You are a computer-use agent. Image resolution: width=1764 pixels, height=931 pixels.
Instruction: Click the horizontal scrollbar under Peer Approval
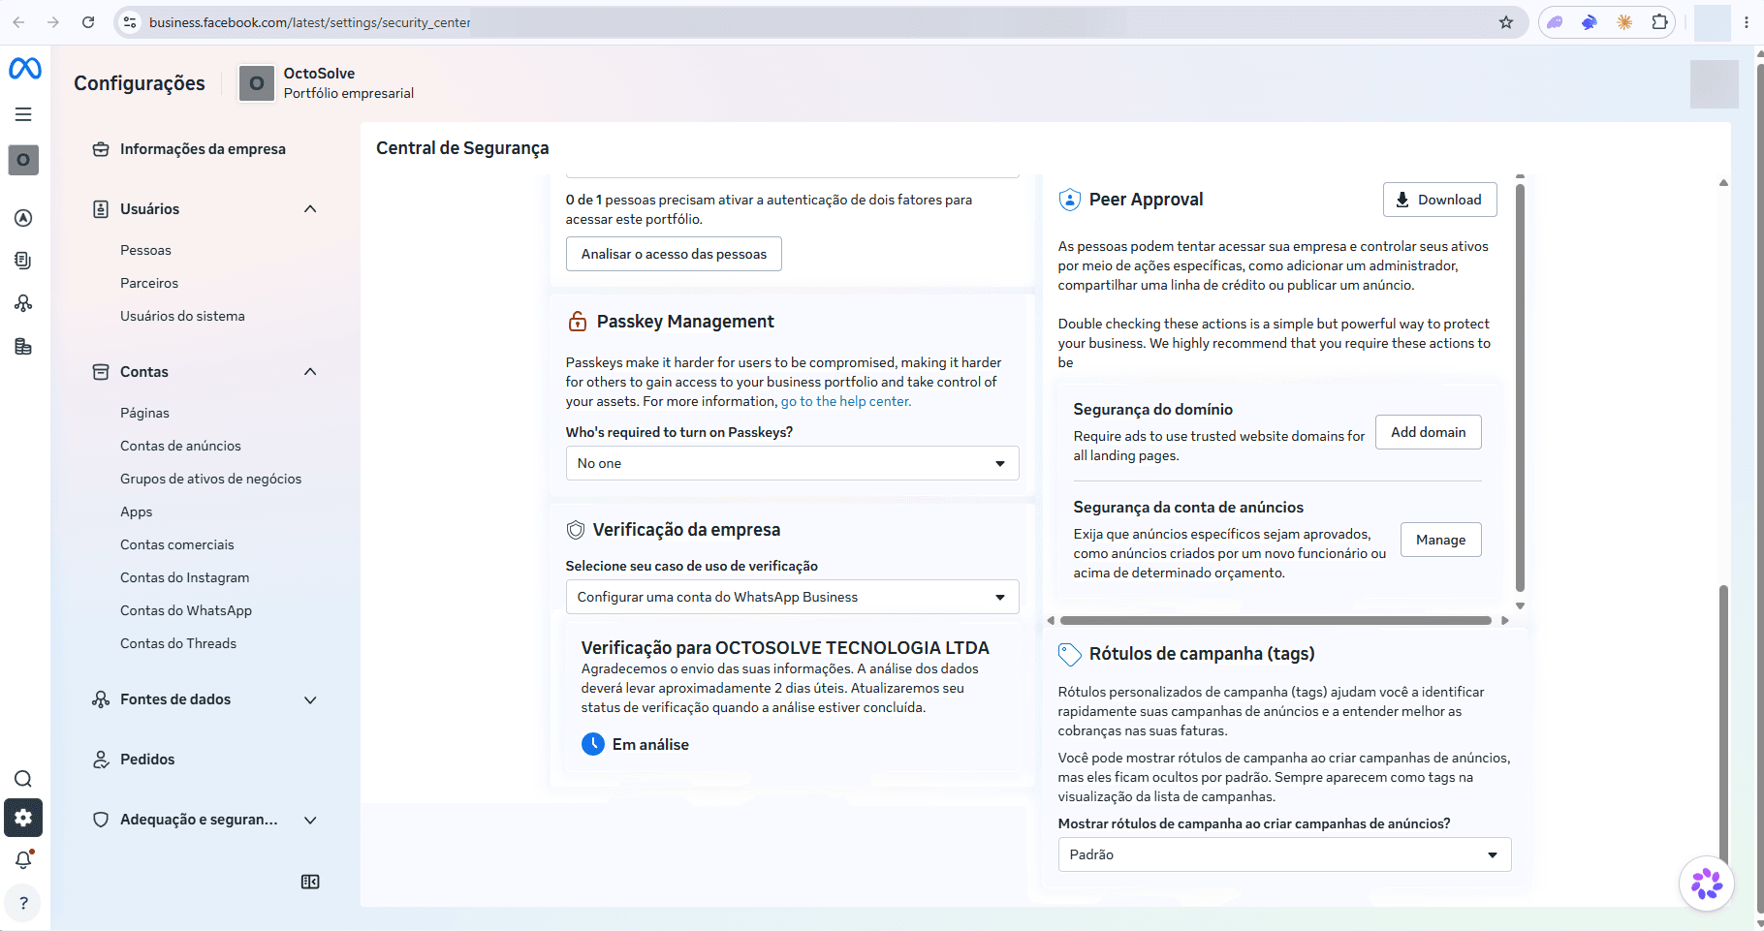coord(1276,620)
